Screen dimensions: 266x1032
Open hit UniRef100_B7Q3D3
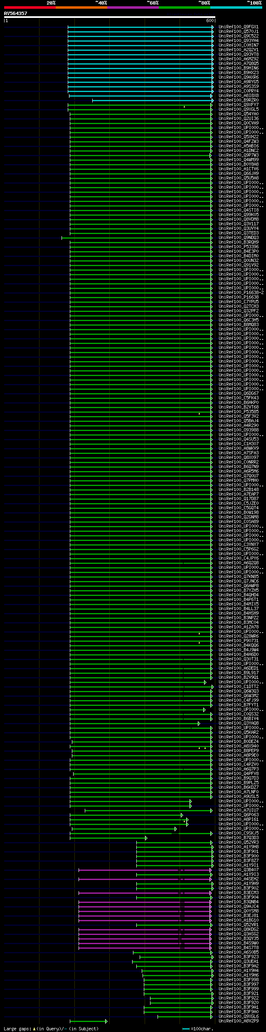tap(239, 838)
